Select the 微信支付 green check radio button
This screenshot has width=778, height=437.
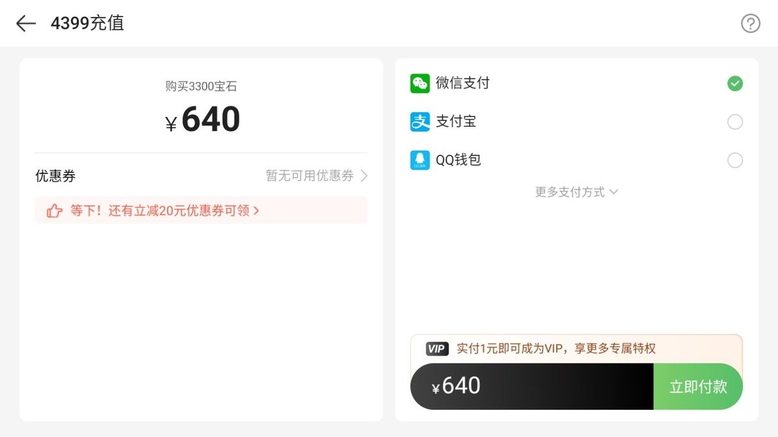click(735, 83)
